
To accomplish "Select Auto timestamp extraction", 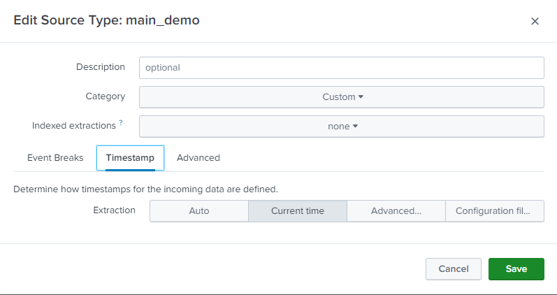I will point(199,211).
